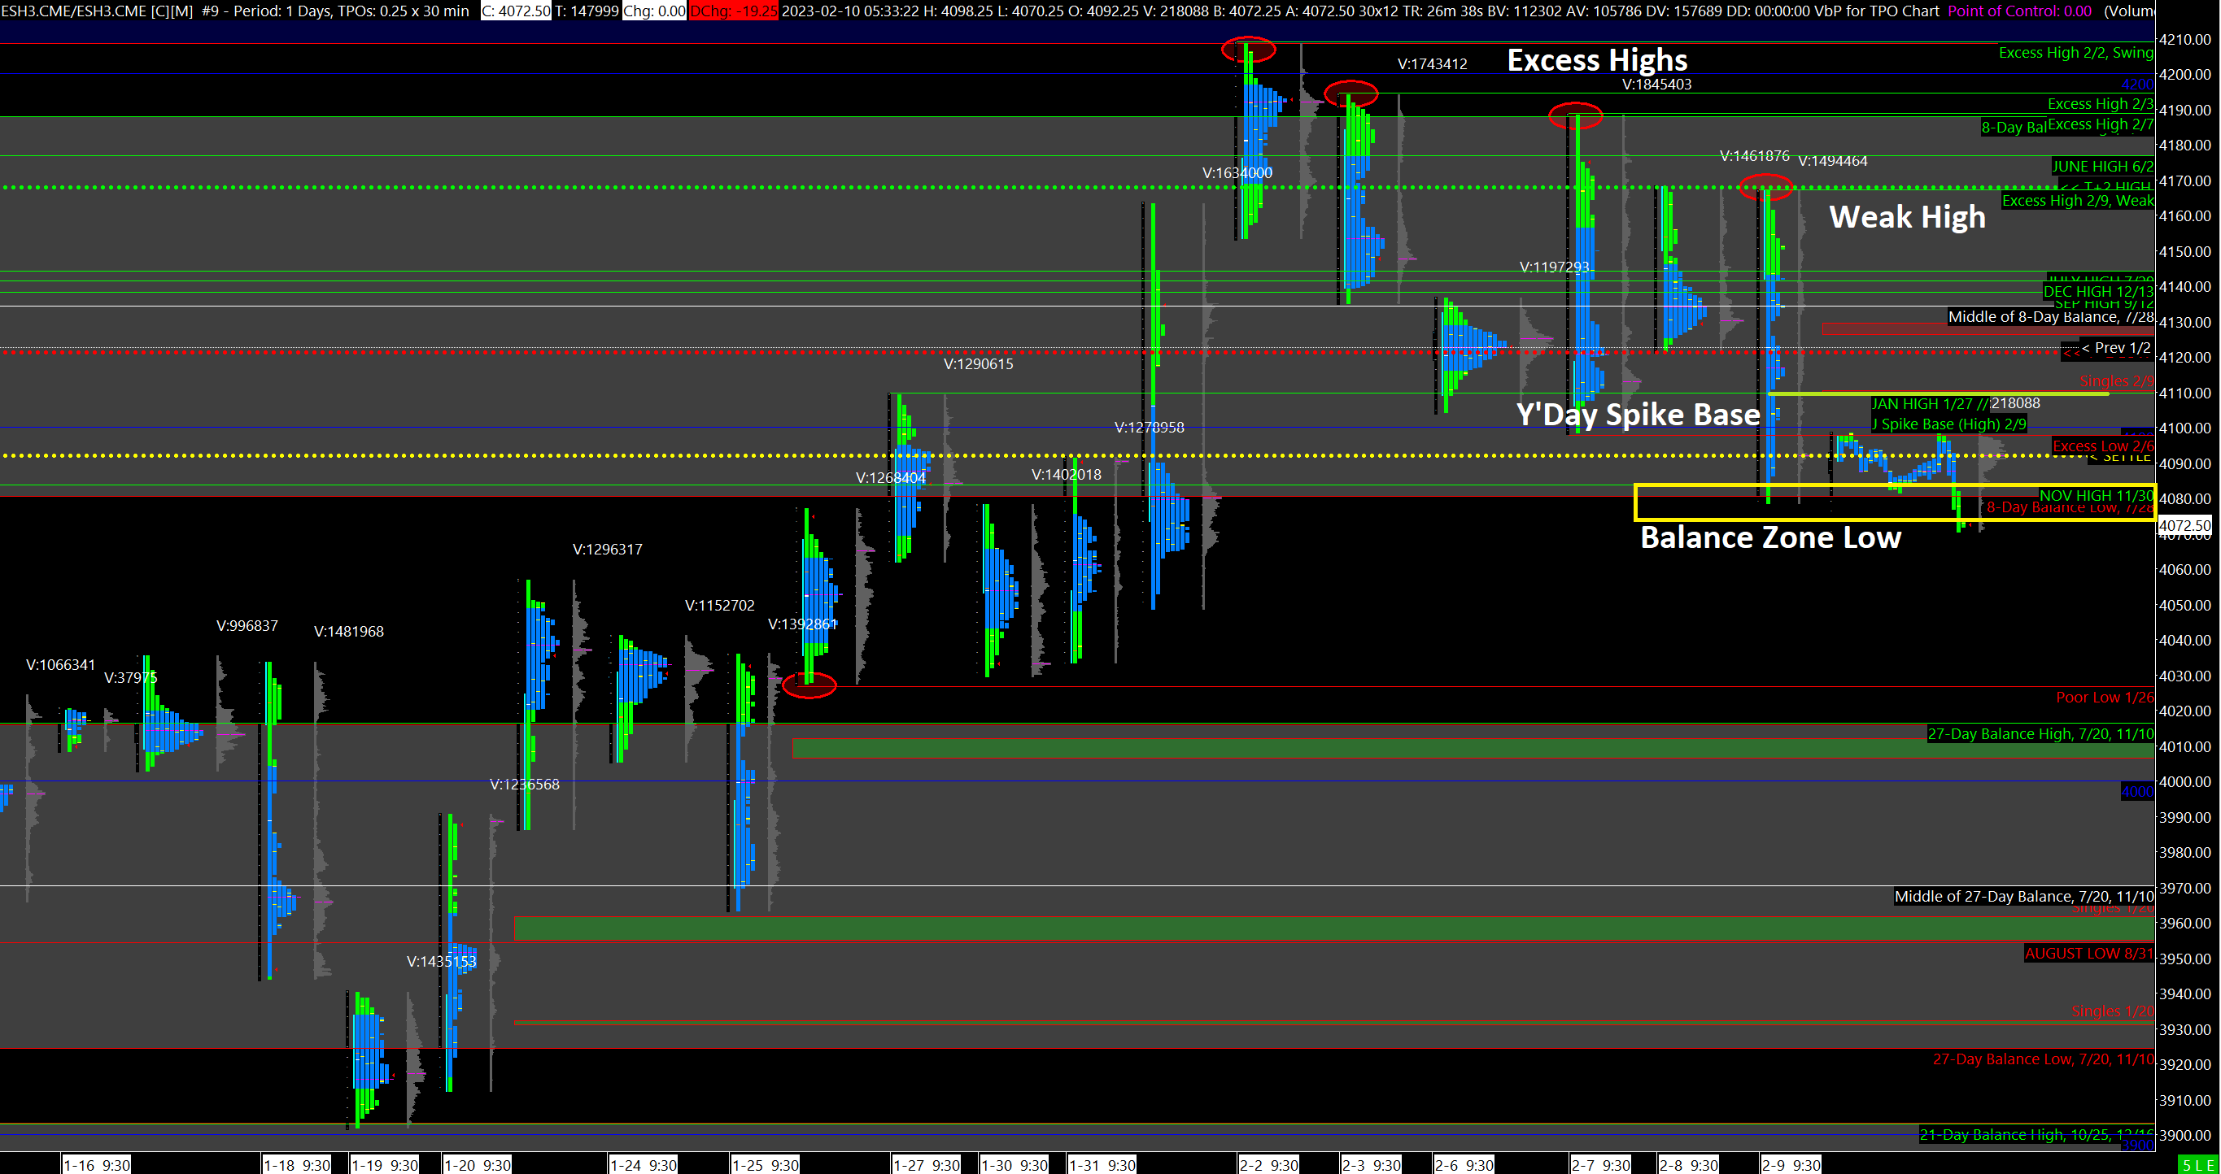Click the red DChg -19.25 header field

coord(734,11)
